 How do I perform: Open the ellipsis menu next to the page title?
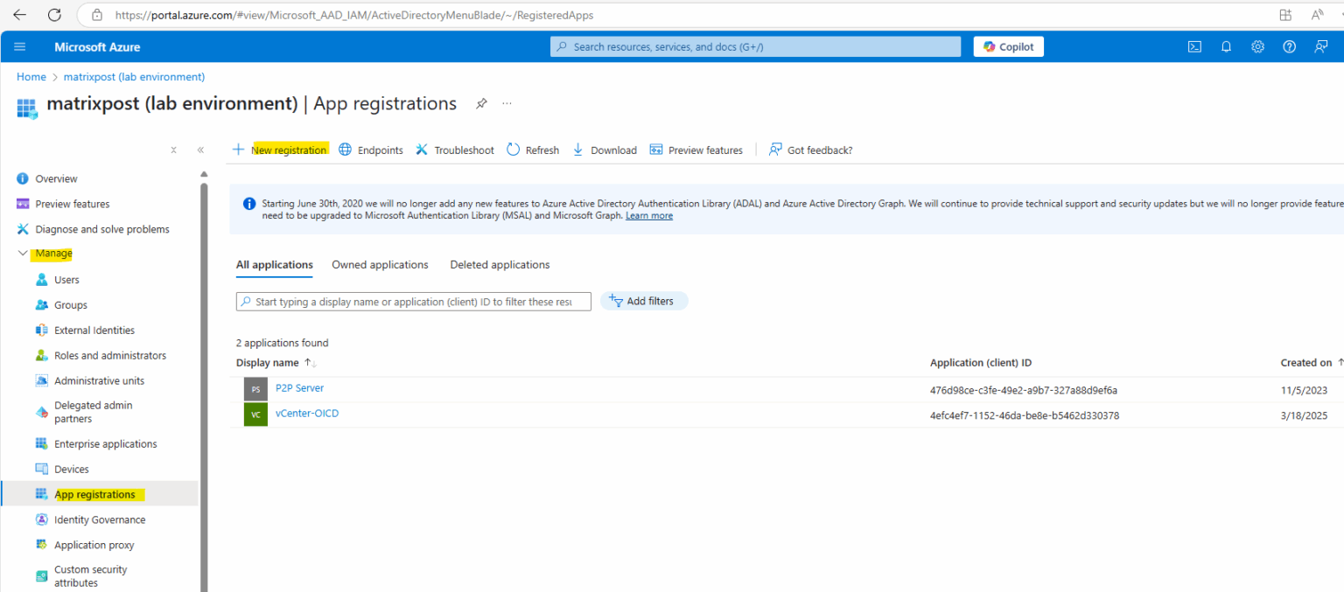click(x=507, y=103)
